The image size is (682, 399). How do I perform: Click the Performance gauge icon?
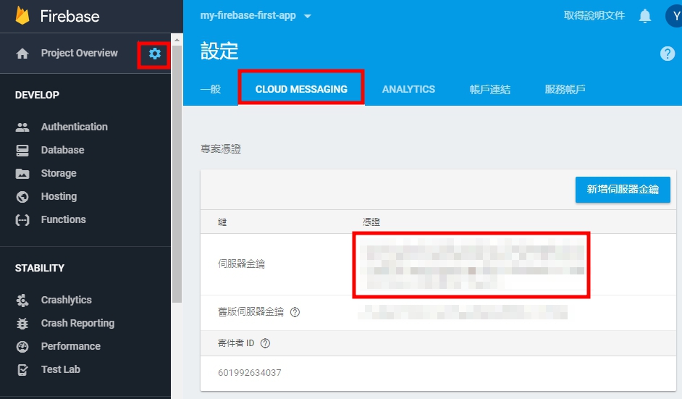tap(22, 346)
